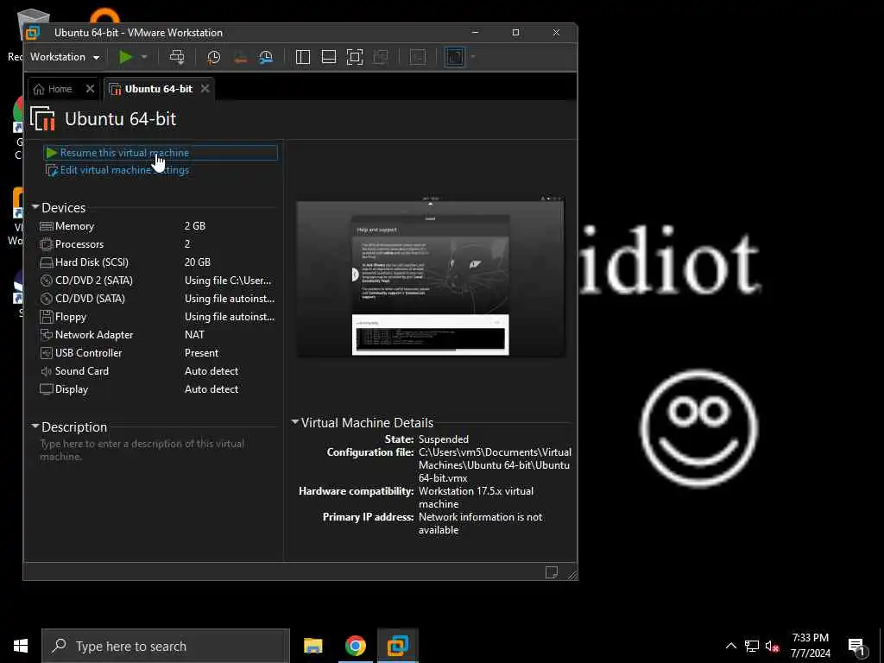Click the VM screen preview thumbnail

[x=431, y=279]
